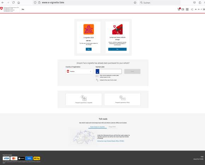The width and height of the screenshot is (205, 165).
Task: Select the Roads subject to vignette tab
Action: 98,127
